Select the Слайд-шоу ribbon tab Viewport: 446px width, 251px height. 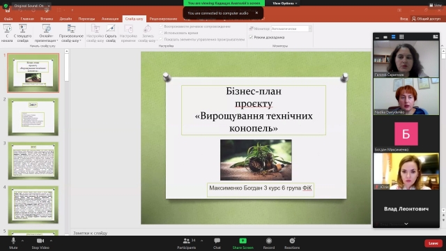pos(134,19)
